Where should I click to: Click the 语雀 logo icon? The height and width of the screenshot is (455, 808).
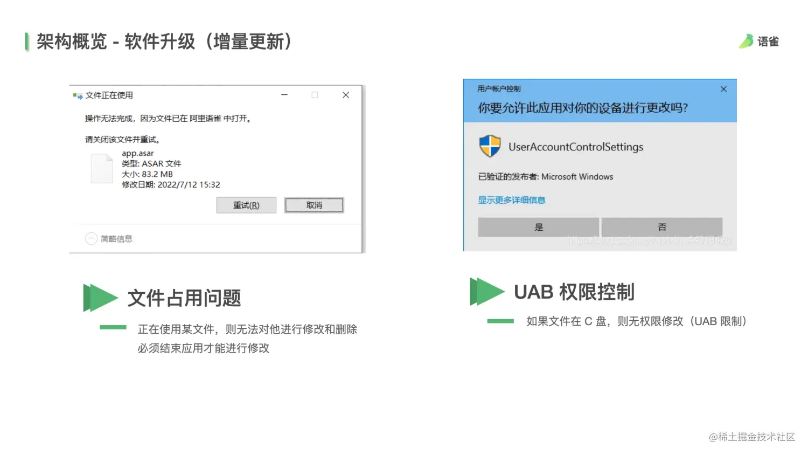[747, 41]
